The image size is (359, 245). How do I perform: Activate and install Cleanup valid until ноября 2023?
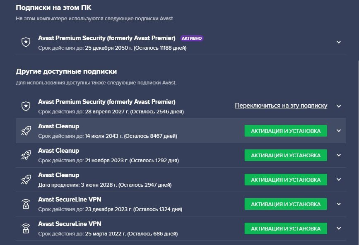pos(286,155)
